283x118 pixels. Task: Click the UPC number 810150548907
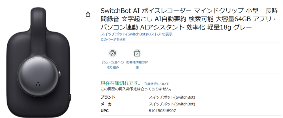coord(162,111)
